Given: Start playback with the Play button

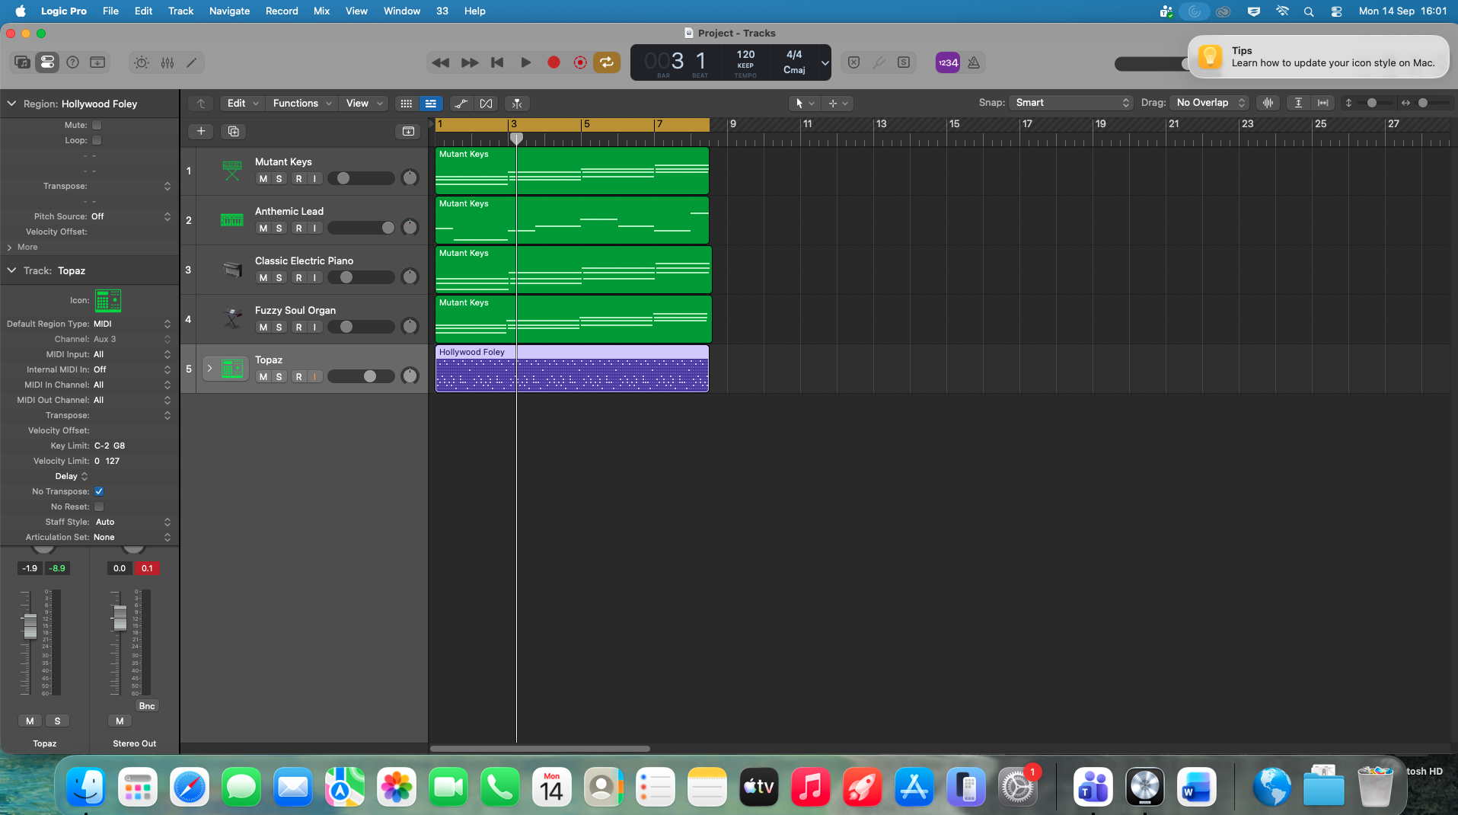Looking at the screenshot, I should pyautogui.click(x=525, y=62).
